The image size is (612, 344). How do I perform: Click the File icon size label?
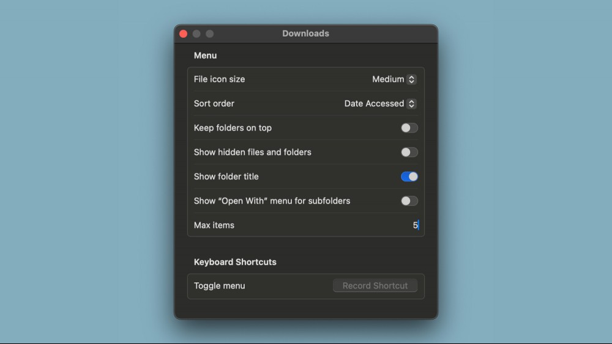pos(219,79)
